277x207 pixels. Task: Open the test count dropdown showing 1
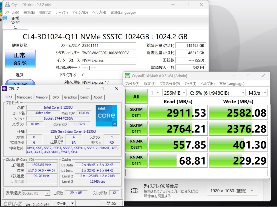point(155,93)
